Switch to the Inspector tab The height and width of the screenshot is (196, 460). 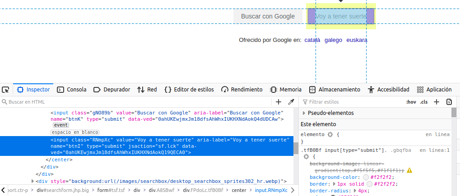[33, 90]
